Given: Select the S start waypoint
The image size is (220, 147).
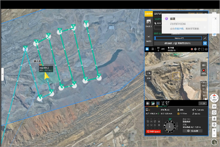Looking at the screenshot, I should pos(25,49).
